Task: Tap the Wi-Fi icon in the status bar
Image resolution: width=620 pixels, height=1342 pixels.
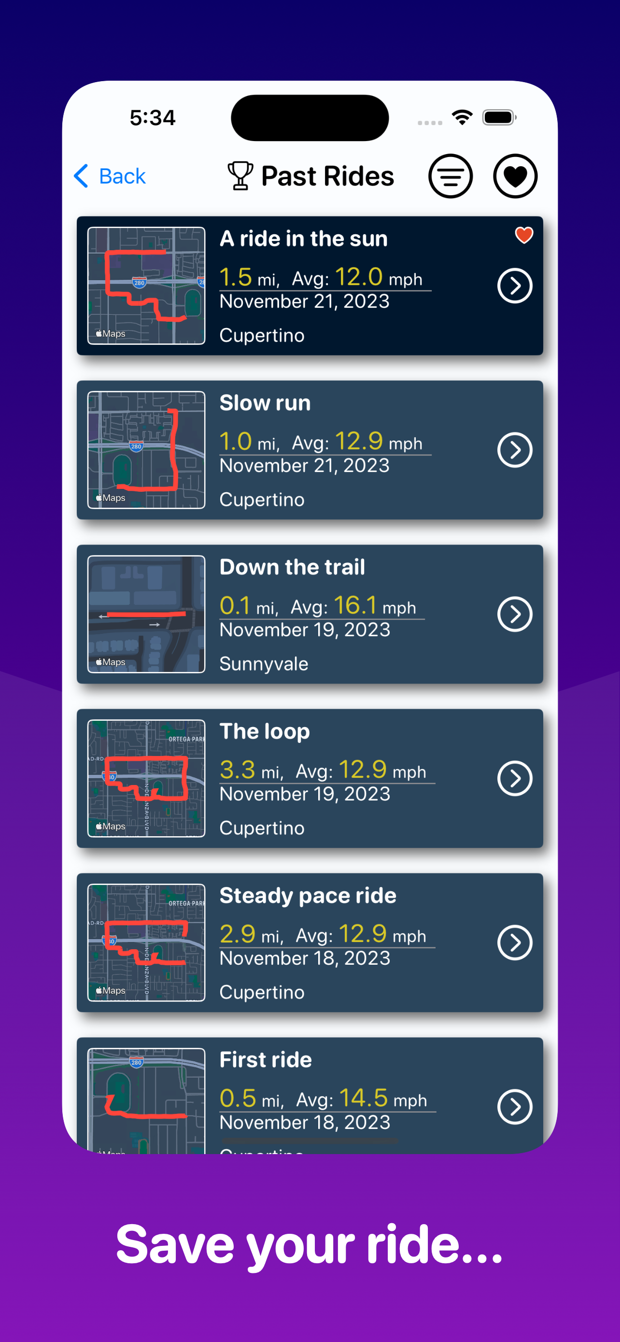Action: [x=462, y=117]
